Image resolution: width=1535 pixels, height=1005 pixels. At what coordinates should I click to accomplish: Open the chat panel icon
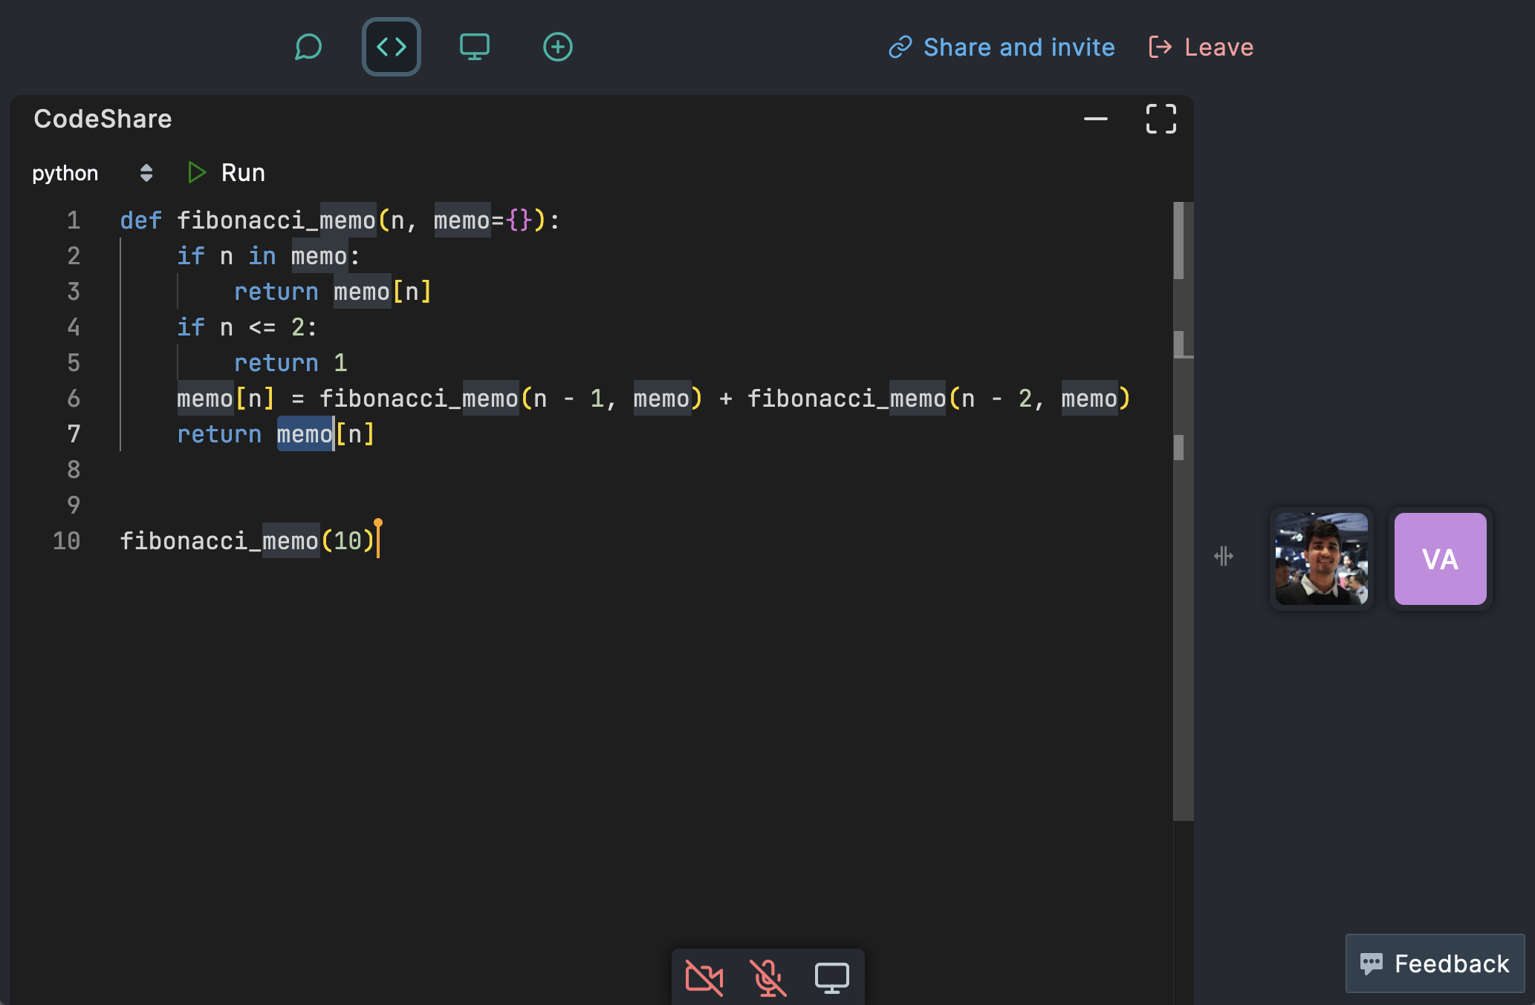(x=308, y=48)
